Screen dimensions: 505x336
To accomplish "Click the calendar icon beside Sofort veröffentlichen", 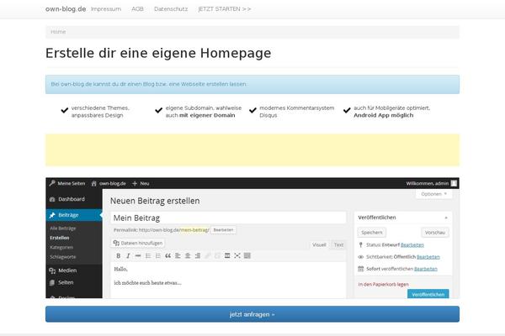I will click(x=361, y=269).
